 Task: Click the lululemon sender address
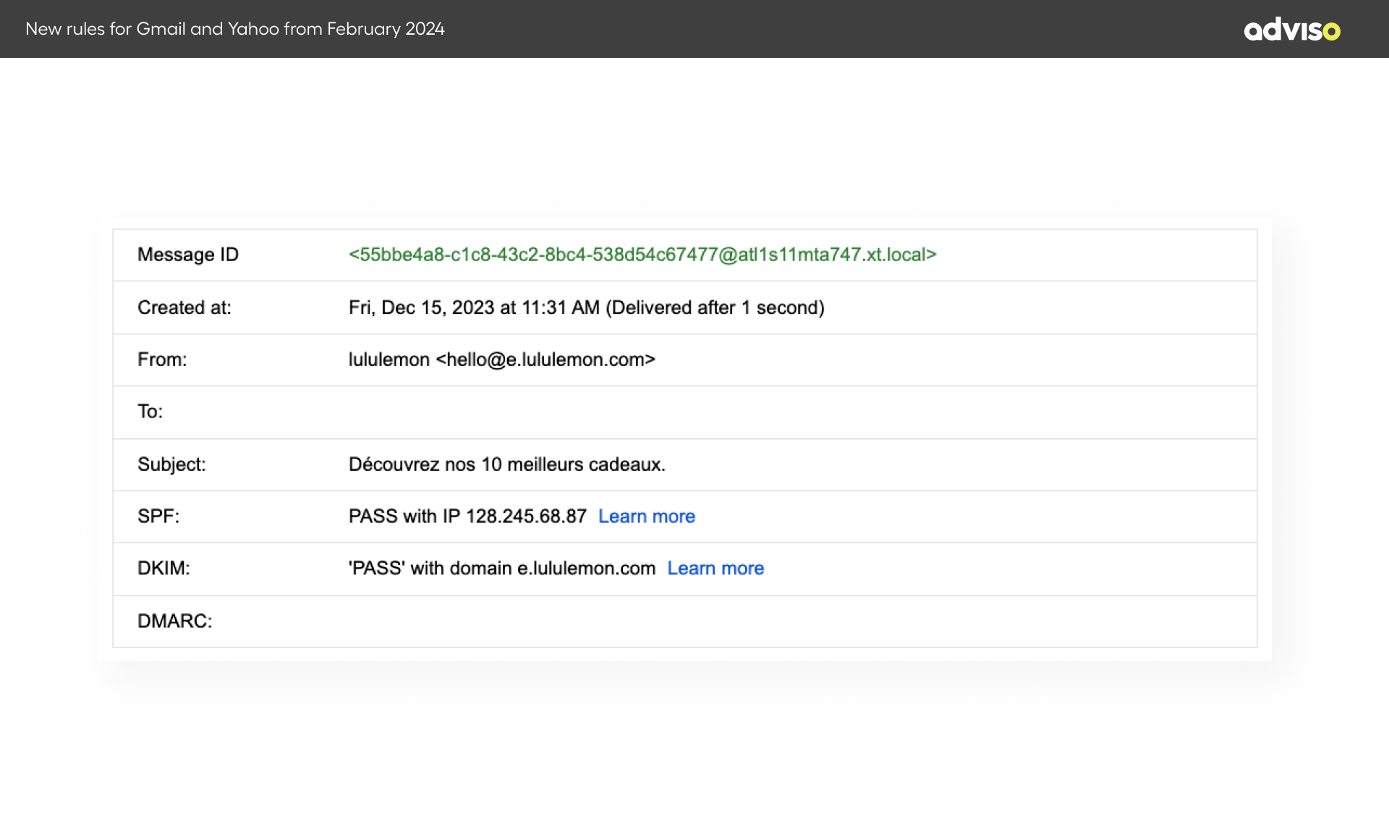tap(501, 360)
